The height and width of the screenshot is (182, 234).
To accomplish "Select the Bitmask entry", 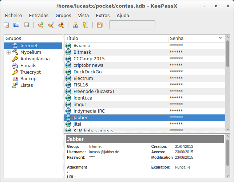I will point(145,52).
